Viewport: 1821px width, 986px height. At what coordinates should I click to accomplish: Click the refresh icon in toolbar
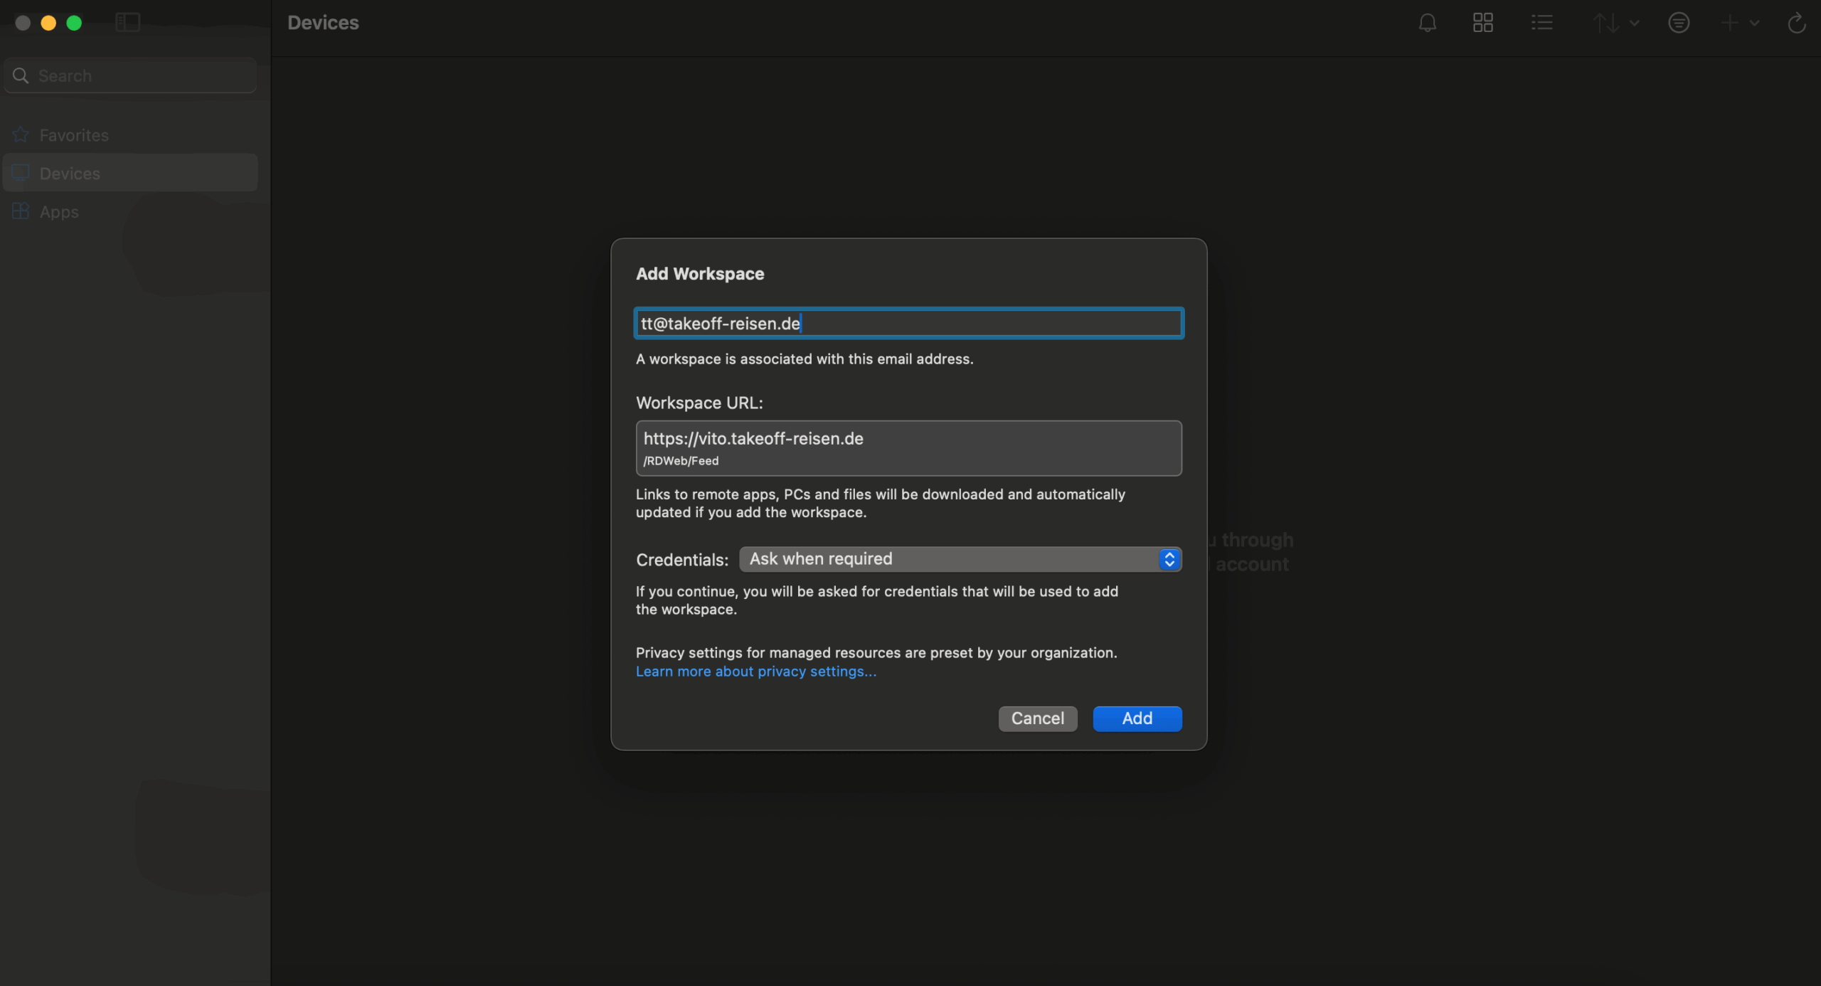point(1796,23)
